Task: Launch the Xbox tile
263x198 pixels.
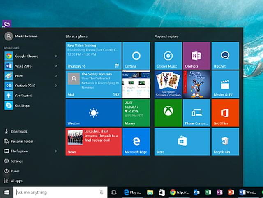Action: tap(168, 113)
